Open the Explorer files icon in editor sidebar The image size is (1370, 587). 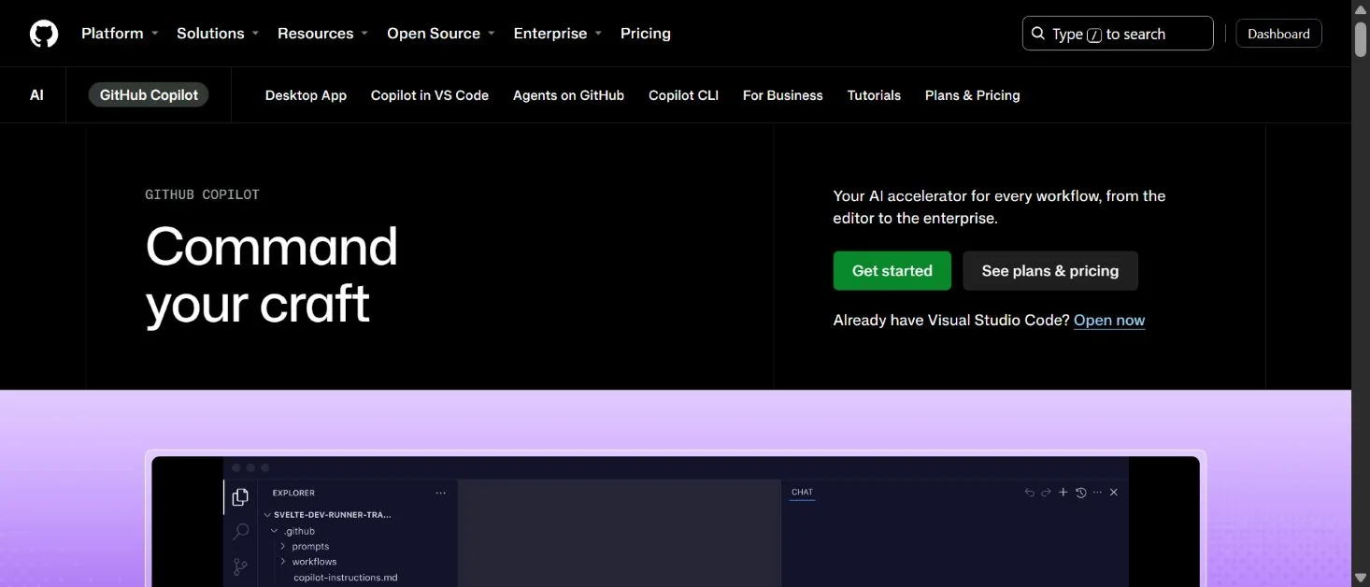pyautogui.click(x=240, y=497)
